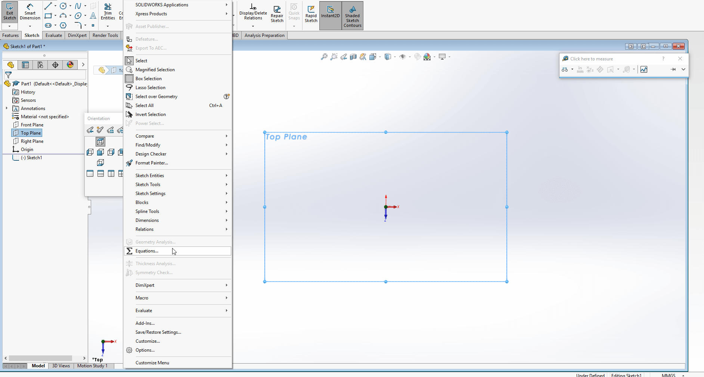Image resolution: width=704 pixels, height=377 pixels.
Task: Switch to the Features tab
Action: (10, 35)
